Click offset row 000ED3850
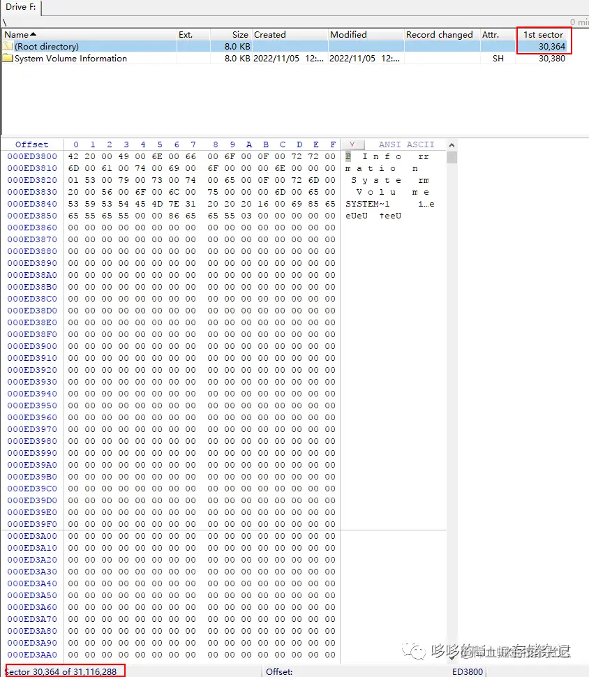The height and width of the screenshot is (677, 589). 32,216
